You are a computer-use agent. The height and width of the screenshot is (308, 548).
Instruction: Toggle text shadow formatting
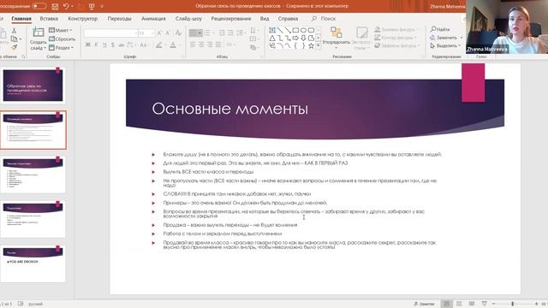122,44
